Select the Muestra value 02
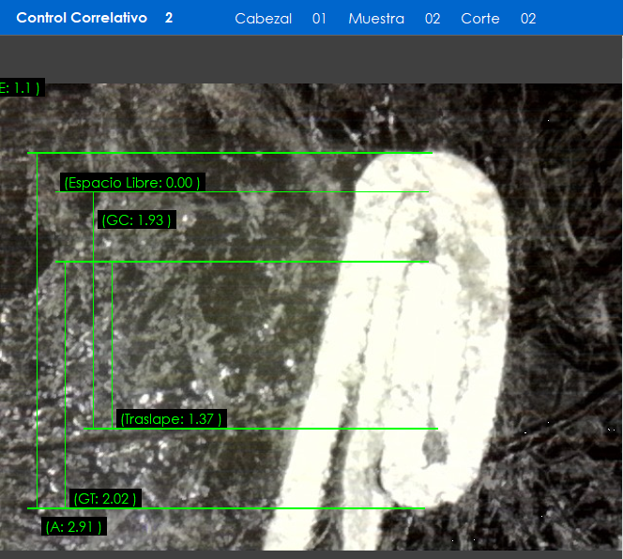The height and width of the screenshot is (559, 623). pyautogui.click(x=433, y=19)
